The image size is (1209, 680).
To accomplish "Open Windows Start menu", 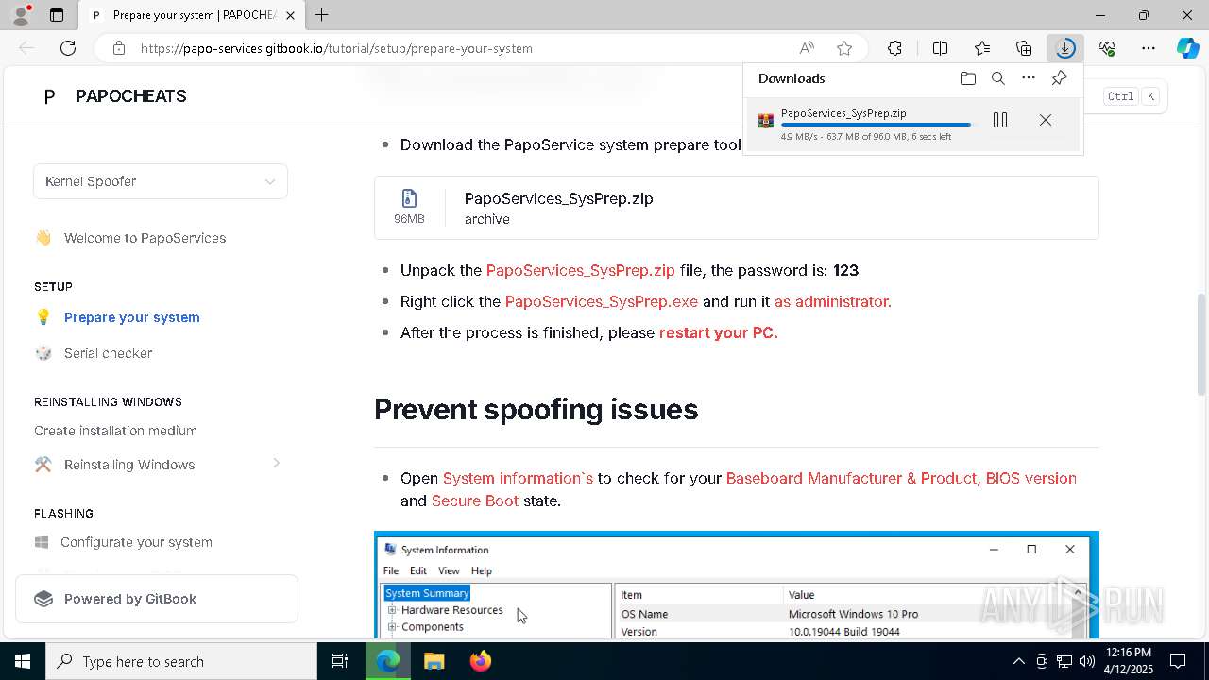I will 23,661.
